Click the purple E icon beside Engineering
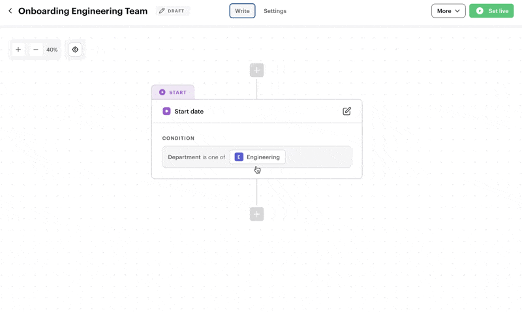Screen dimensions: 522x312 [239, 157]
